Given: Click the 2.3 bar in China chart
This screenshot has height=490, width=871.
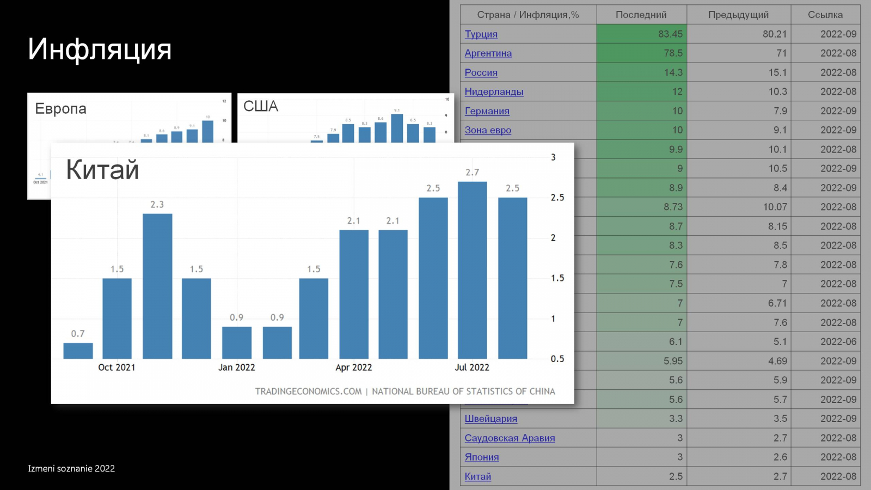Looking at the screenshot, I should [x=157, y=286].
